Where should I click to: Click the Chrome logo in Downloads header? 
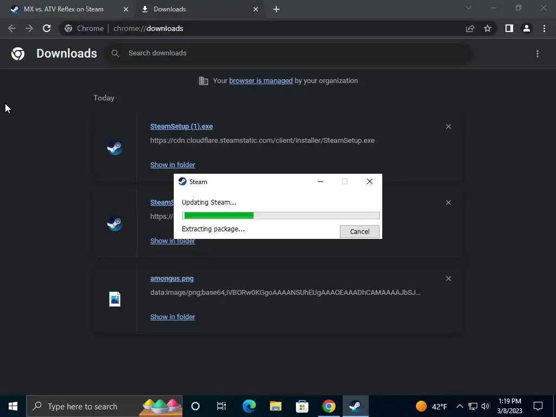(x=18, y=54)
